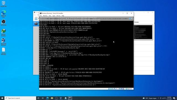
Task: Click the Right Ctrl host key label
Action: tap(130, 89)
